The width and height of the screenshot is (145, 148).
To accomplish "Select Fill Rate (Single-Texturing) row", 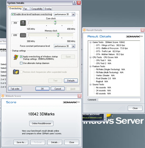I will click(110, 69).
